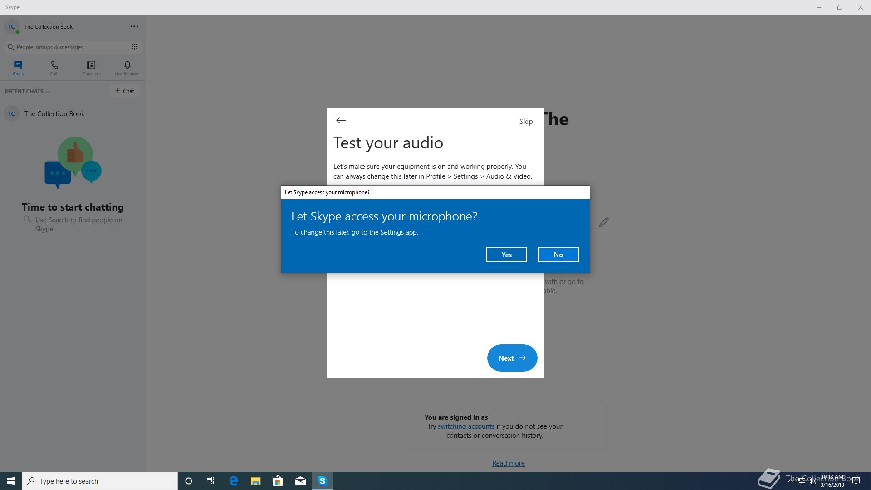Switch to the Contacts tab
871x490 pixels.
click(91, 68)
